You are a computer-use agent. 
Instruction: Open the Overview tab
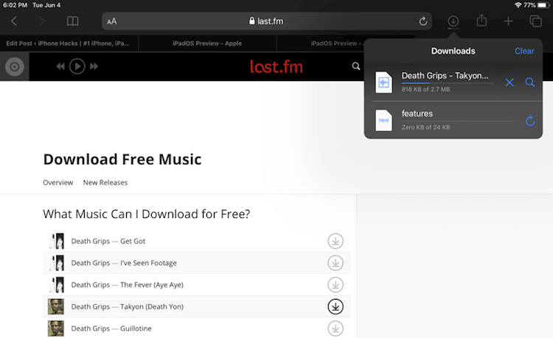pyautogui.click(x=58, y=183)
